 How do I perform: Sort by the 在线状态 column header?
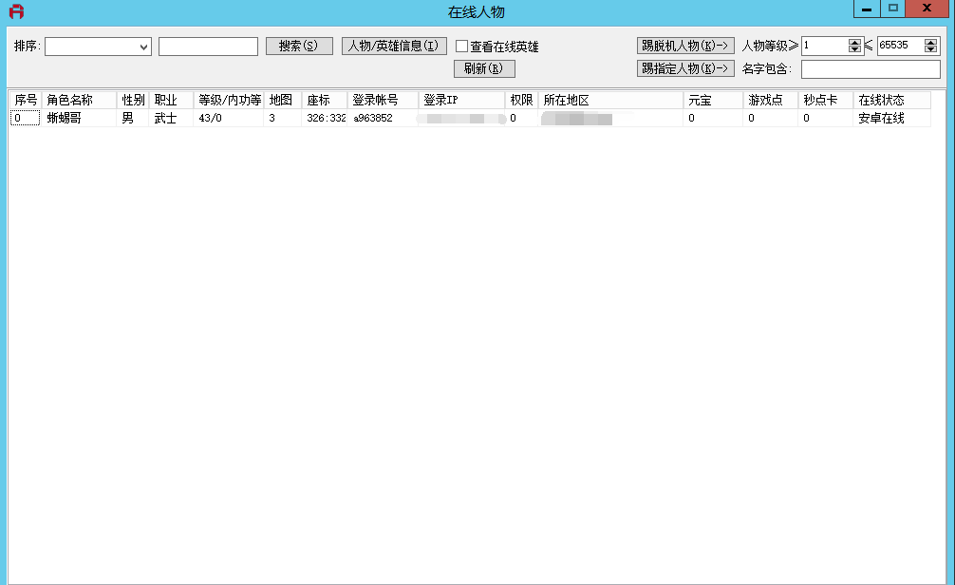click(890, 101)
